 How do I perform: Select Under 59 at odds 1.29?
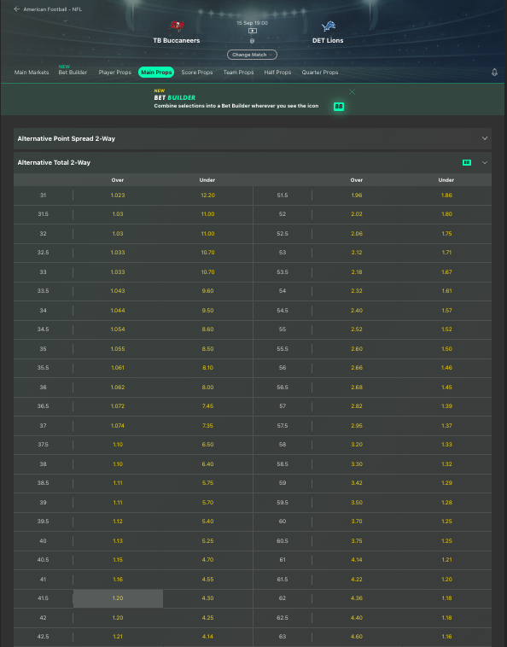click(446, 483)
